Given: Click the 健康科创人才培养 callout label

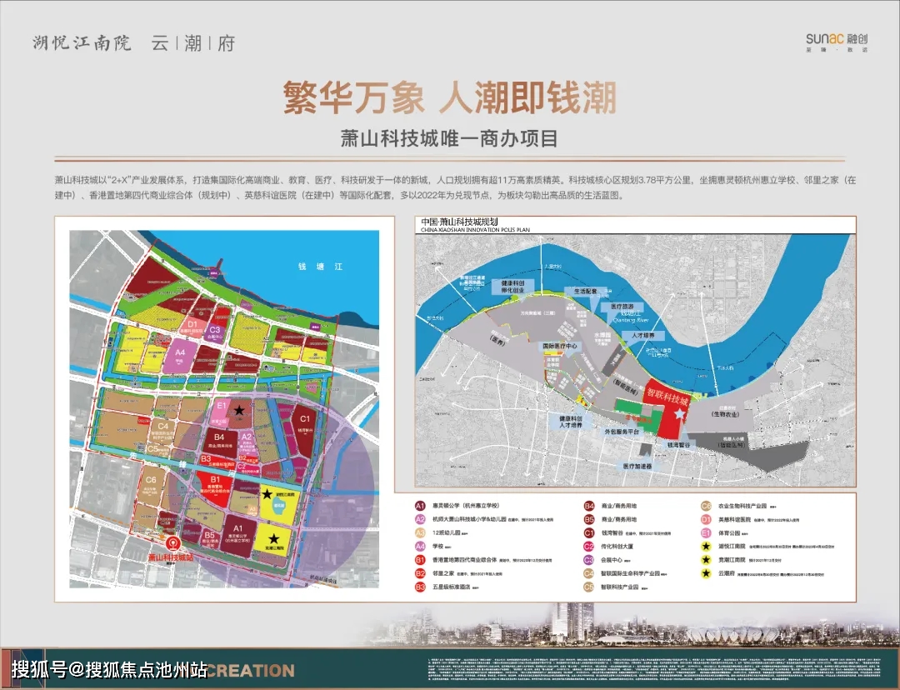Looking at the screenshot, I should [x=571, y=422].
